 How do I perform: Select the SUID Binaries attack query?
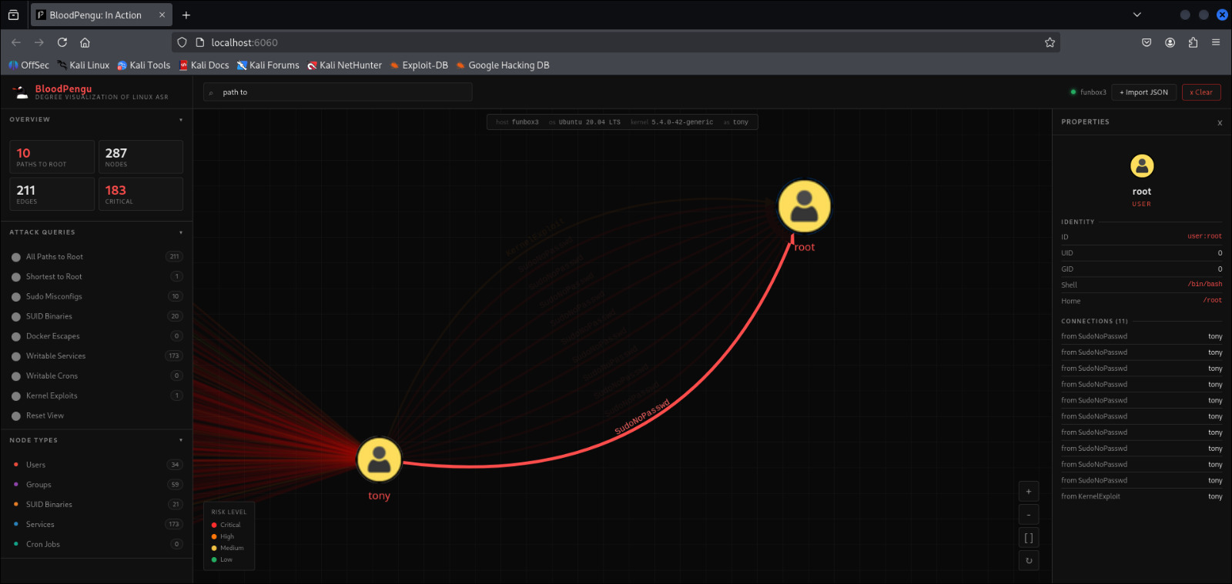click(96, 316)
